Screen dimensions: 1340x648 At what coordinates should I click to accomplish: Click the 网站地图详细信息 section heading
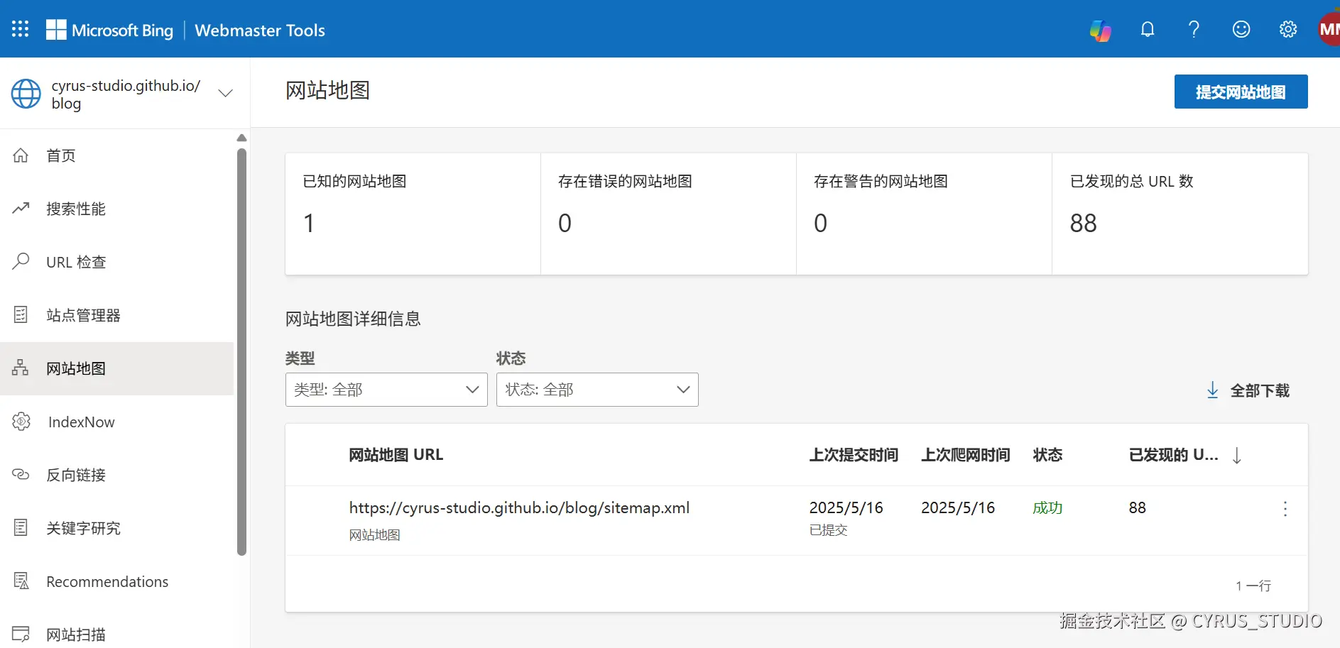pyautogui.click(x=353, y=319)
